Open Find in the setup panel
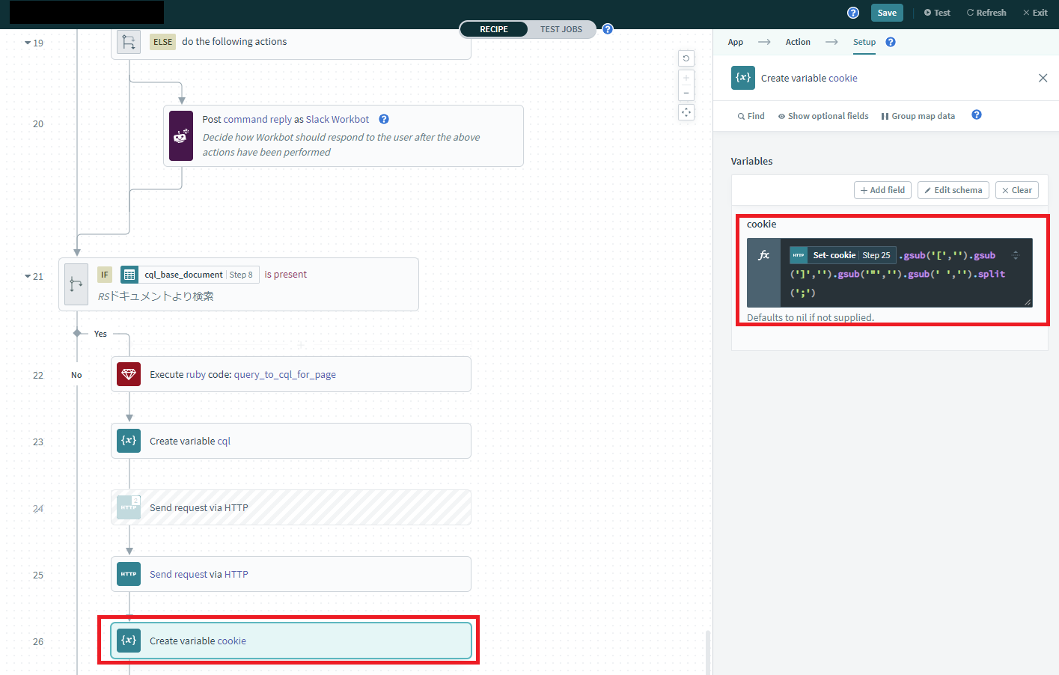Viewport: 1059px width, 675px height. click(x=751, y=116)
